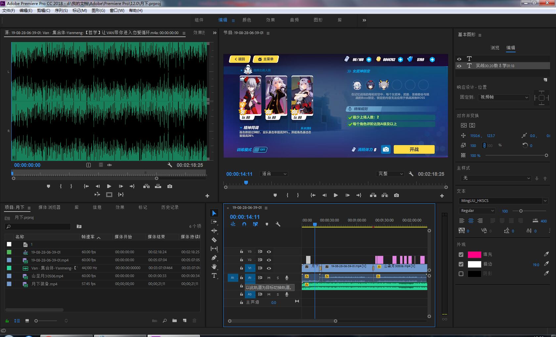
Task: Open the 媒体浏览器 tab
Action: 50,208
